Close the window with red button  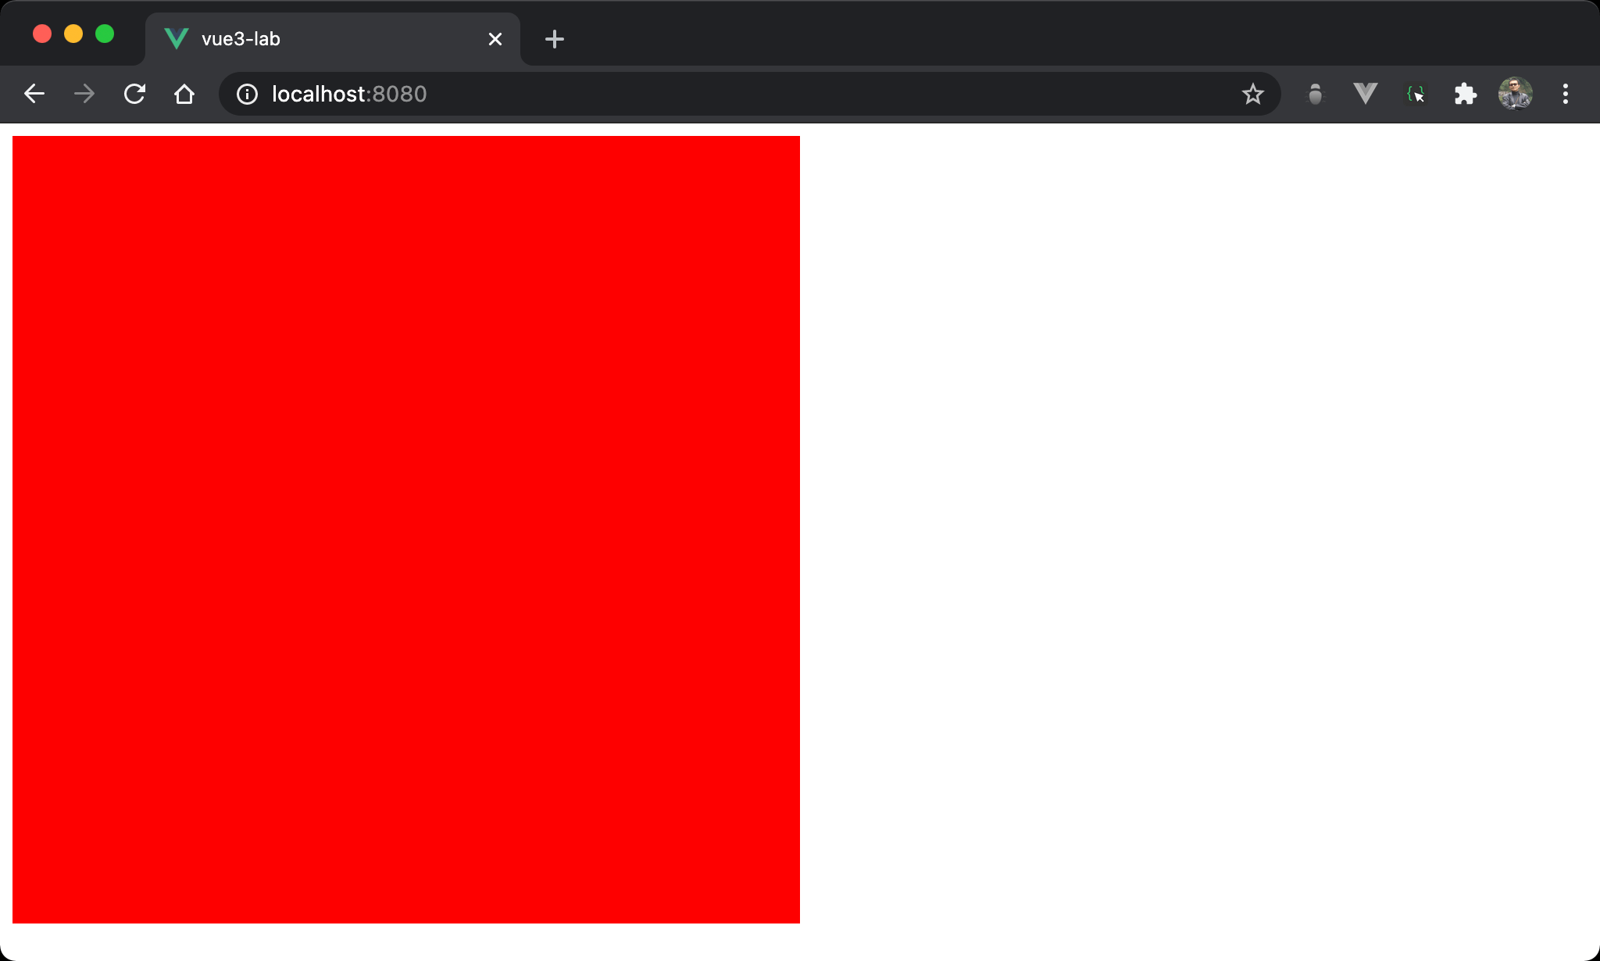[x=42, y=34]
